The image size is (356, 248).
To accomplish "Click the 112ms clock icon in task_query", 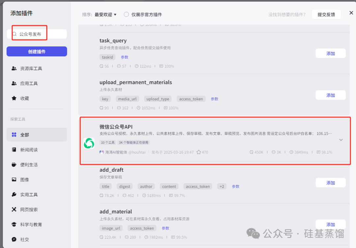I will point(136,66).
